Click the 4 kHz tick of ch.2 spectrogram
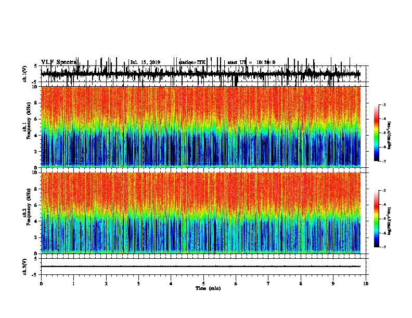Image resolution: width=412 pixels, height=318 pixels. (x=36, y=221)
